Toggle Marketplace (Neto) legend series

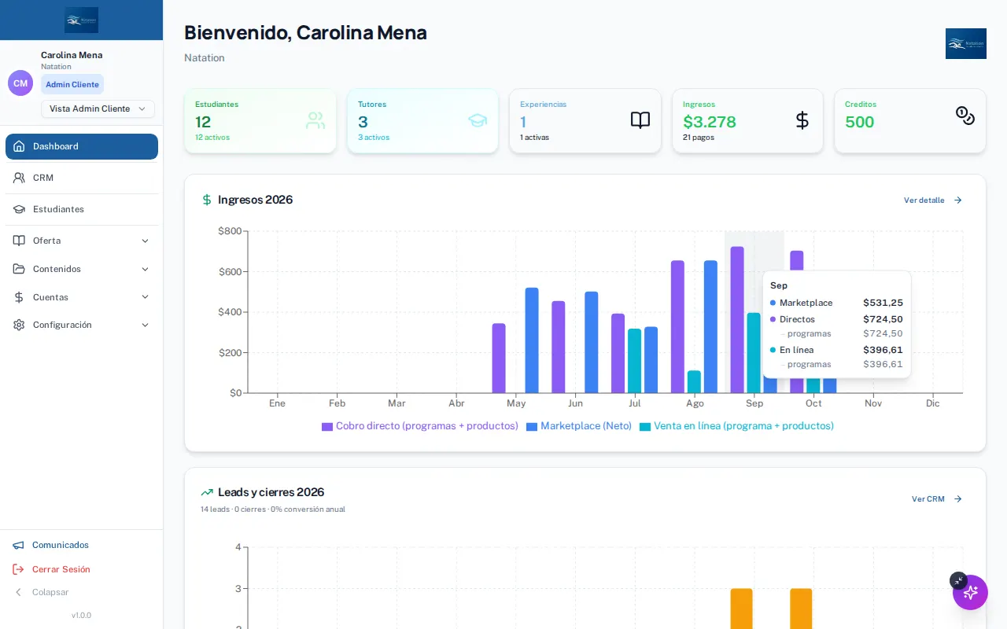(579, 426)
